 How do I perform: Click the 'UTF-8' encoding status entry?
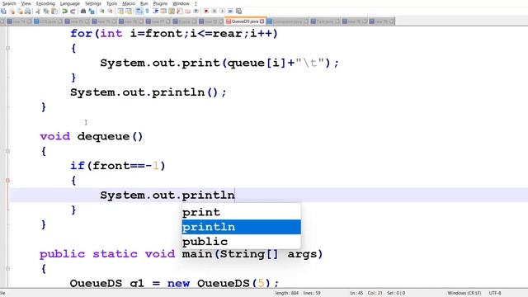[x=495, y=293]
